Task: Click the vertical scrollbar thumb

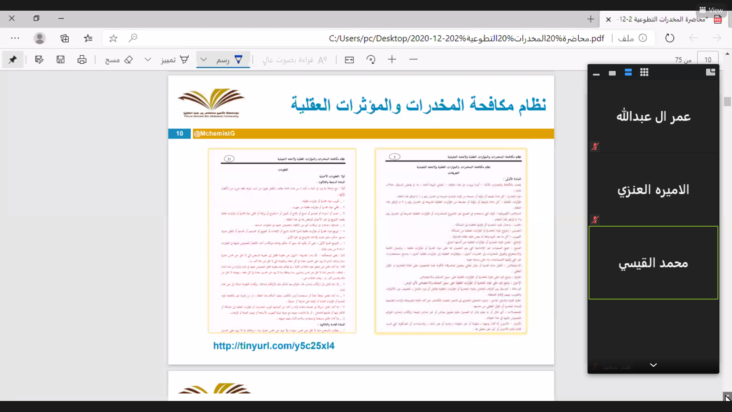Action: click(727, 102)
